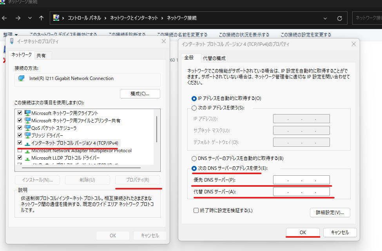Toggle ブリッジ ドライバー checkbox
Viewport: 382px width, 251px height.
point(20,135)
